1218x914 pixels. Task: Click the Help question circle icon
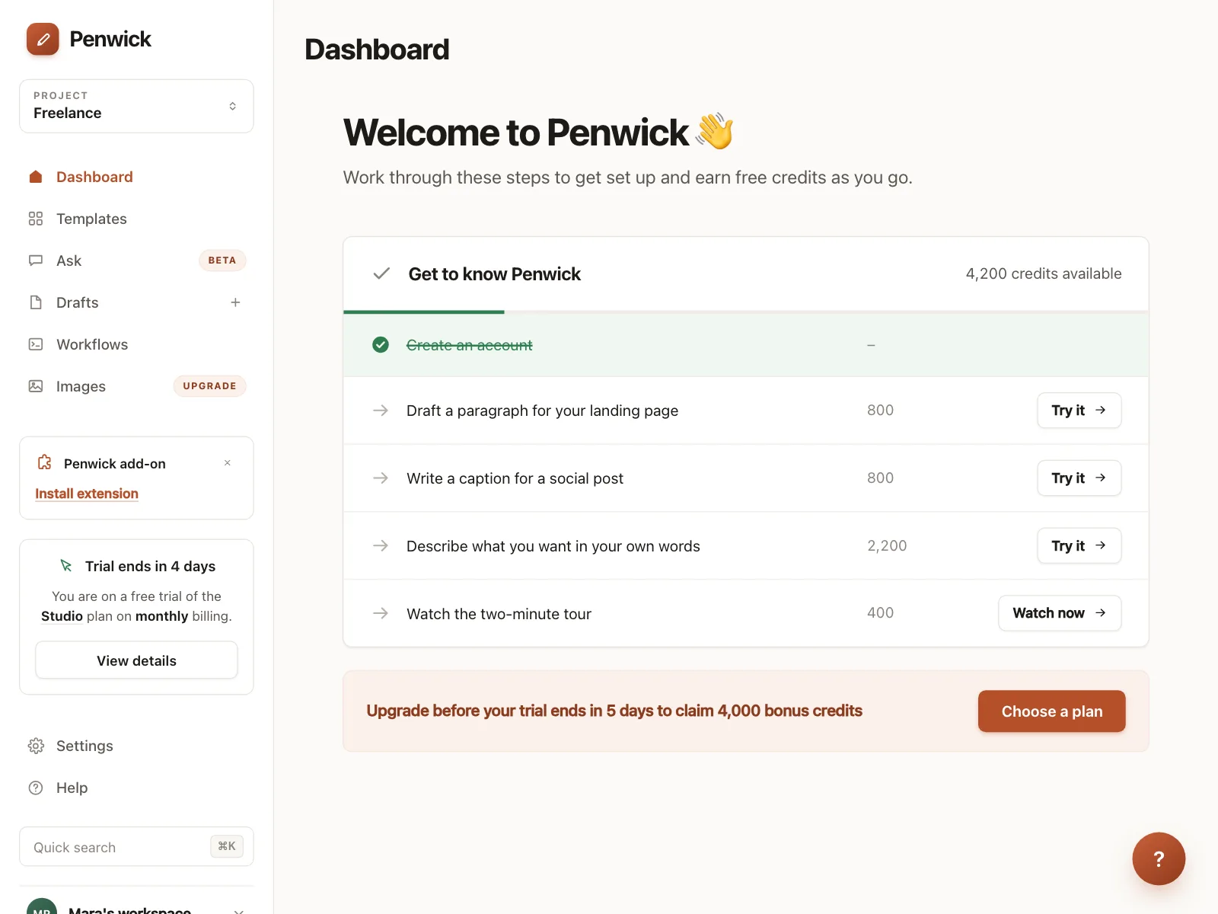coord(36,788)
